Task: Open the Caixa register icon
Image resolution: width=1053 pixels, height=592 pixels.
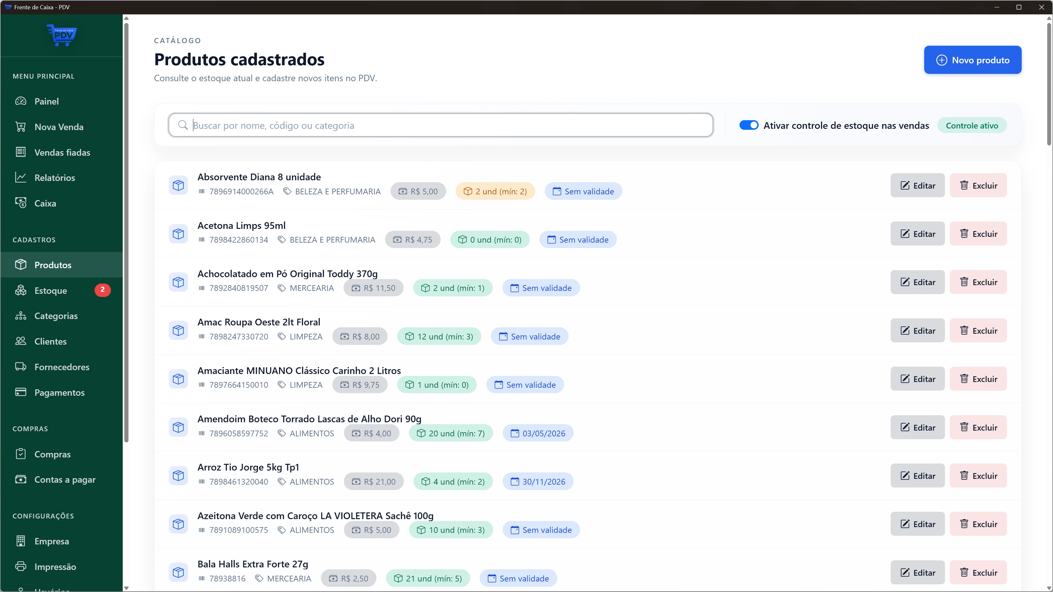Action: [20, 203]
